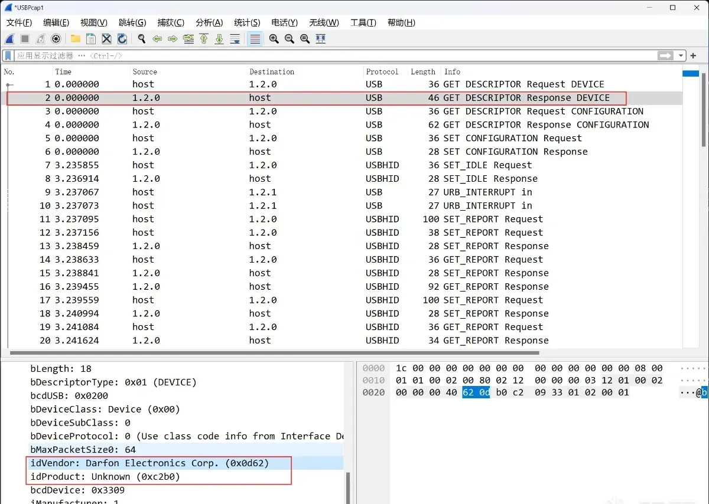Select packet 16 GET_REPORT Response, length 92

[x=342, y=287]
